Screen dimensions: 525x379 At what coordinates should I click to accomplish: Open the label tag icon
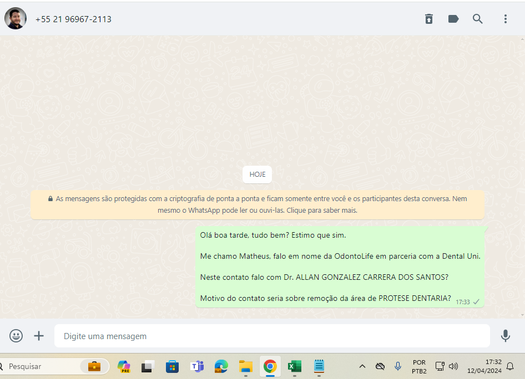(453, 19)
